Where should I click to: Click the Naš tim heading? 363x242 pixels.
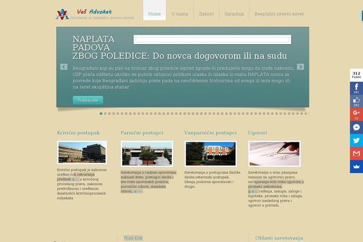point(133,238)
